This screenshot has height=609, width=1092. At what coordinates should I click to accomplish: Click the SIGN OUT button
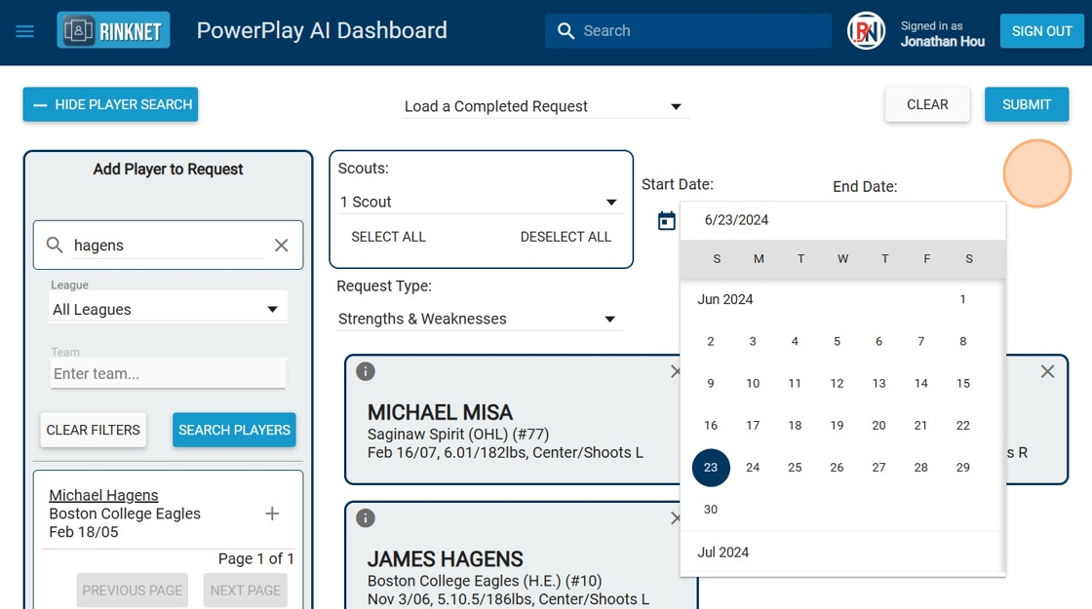click(1042, 31)
